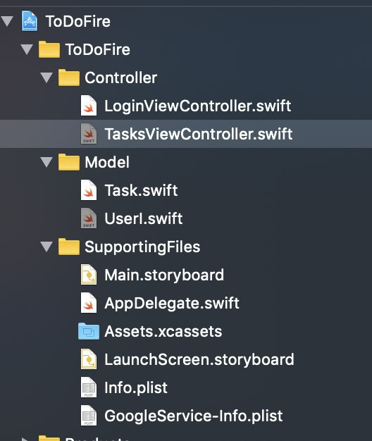Collapse the Controller group disclosure triangle
372x441 pixels.
click(46, 77)
